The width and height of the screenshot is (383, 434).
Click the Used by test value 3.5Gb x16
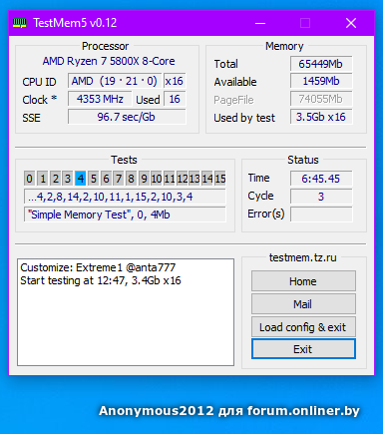[x=321, y=117]
